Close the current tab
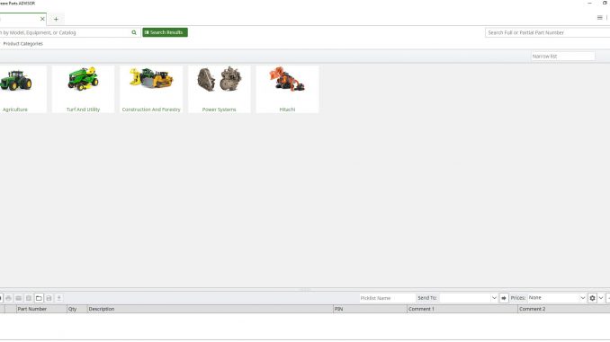The width and height of the screenshot is (610, 342). pyautogui.click(x=42, y=19)
